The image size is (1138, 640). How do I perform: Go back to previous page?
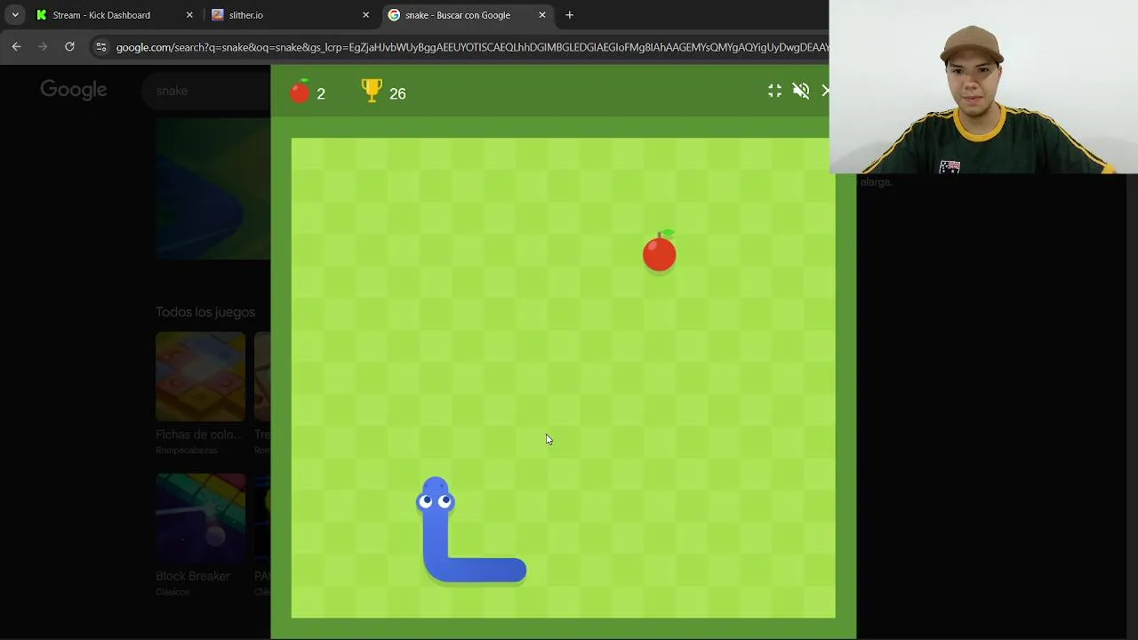click(17, 46)
